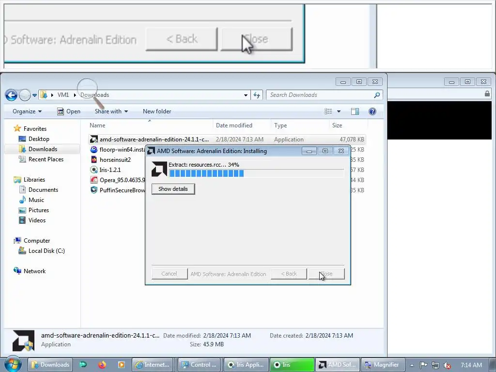
Task: Select amd-software-adrenalin-edition file row
Action: [227, 139]
